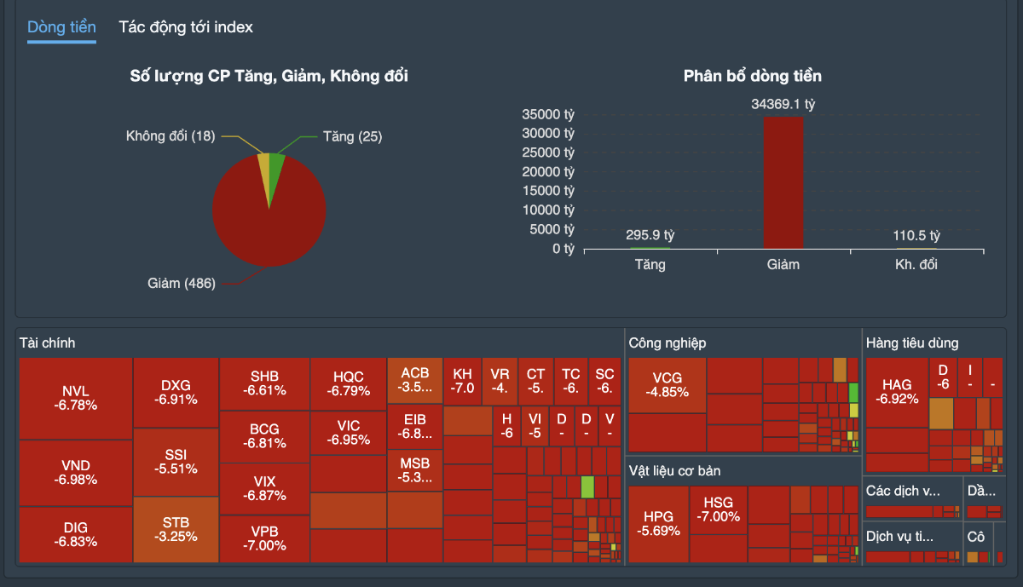
Task: Open the VIC stock tile
Action: pos(348,433)
